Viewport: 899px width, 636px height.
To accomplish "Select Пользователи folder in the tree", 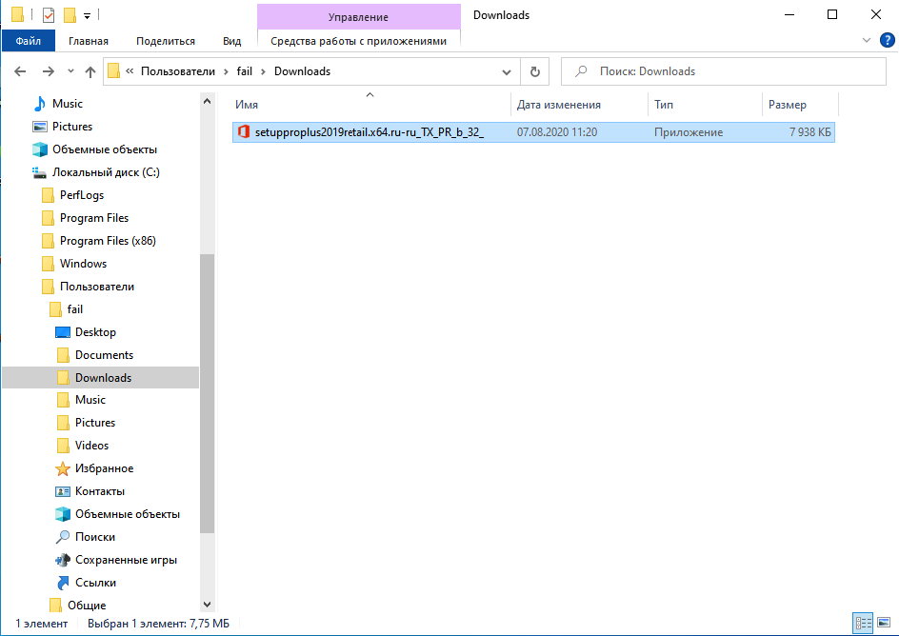I will [x=97, y=287].
